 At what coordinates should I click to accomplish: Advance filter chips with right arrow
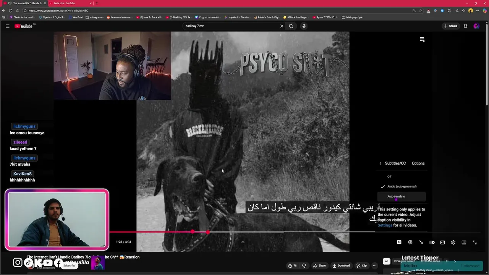coord(455,262)
